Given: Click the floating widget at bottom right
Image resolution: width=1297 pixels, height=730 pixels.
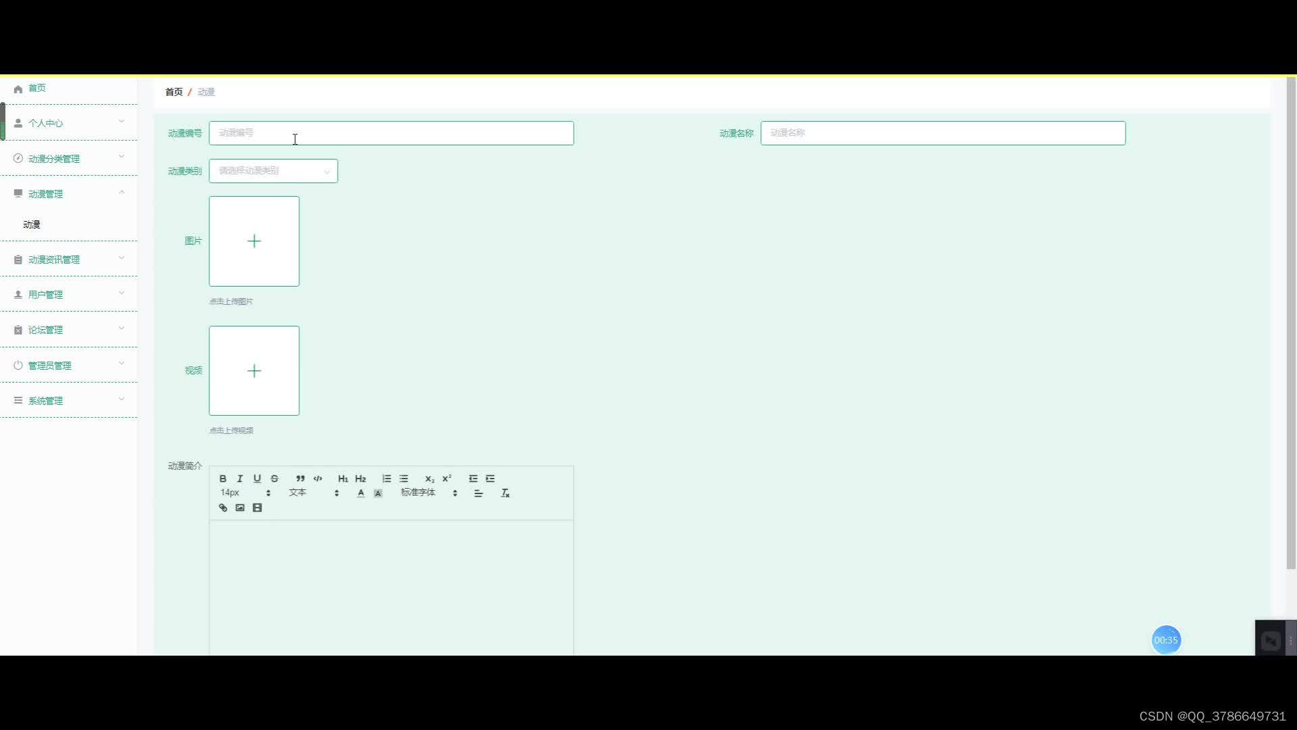Looking at the screenshot, I should click(x=1275, y=639).
